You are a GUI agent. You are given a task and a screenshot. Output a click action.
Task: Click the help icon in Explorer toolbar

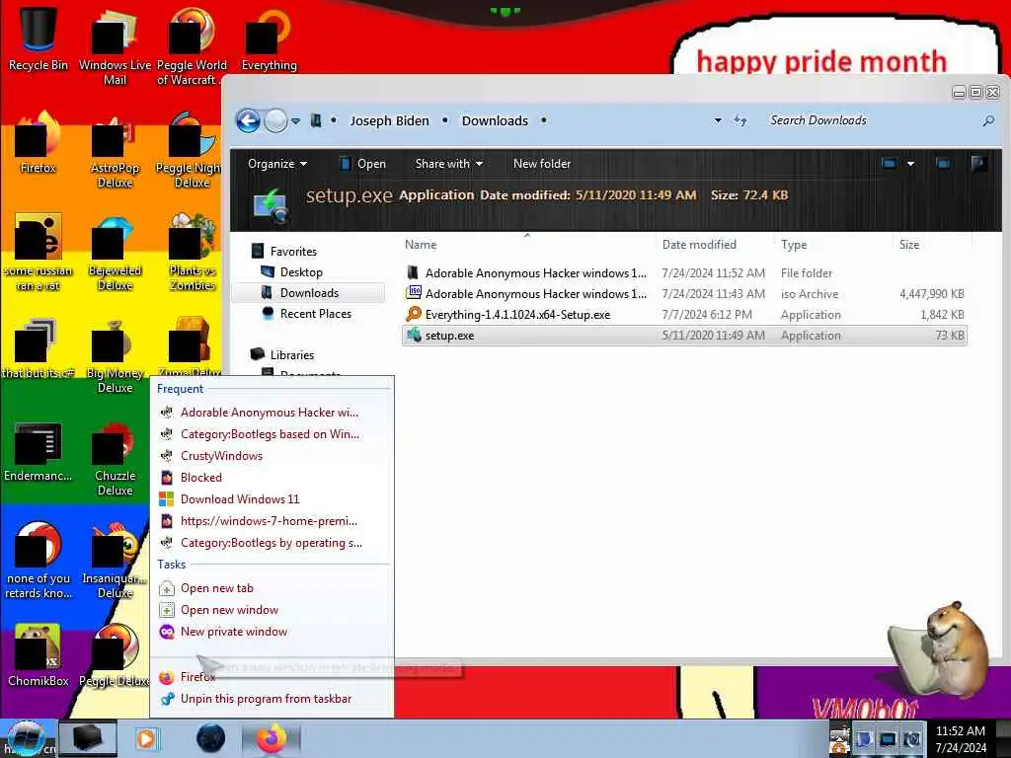(x=978, y=164)
